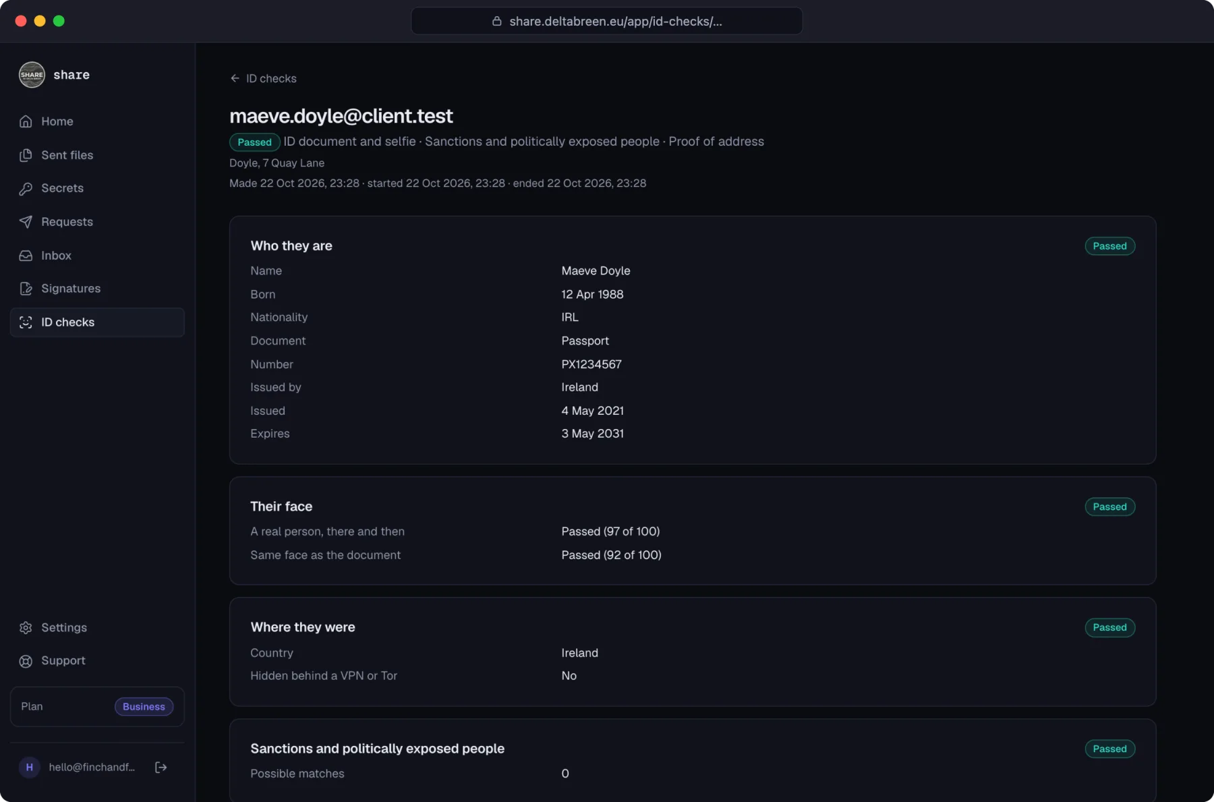Click the Inbox tray icon
This screenshot has height=802, width=1214.
(x=26, y=256)
